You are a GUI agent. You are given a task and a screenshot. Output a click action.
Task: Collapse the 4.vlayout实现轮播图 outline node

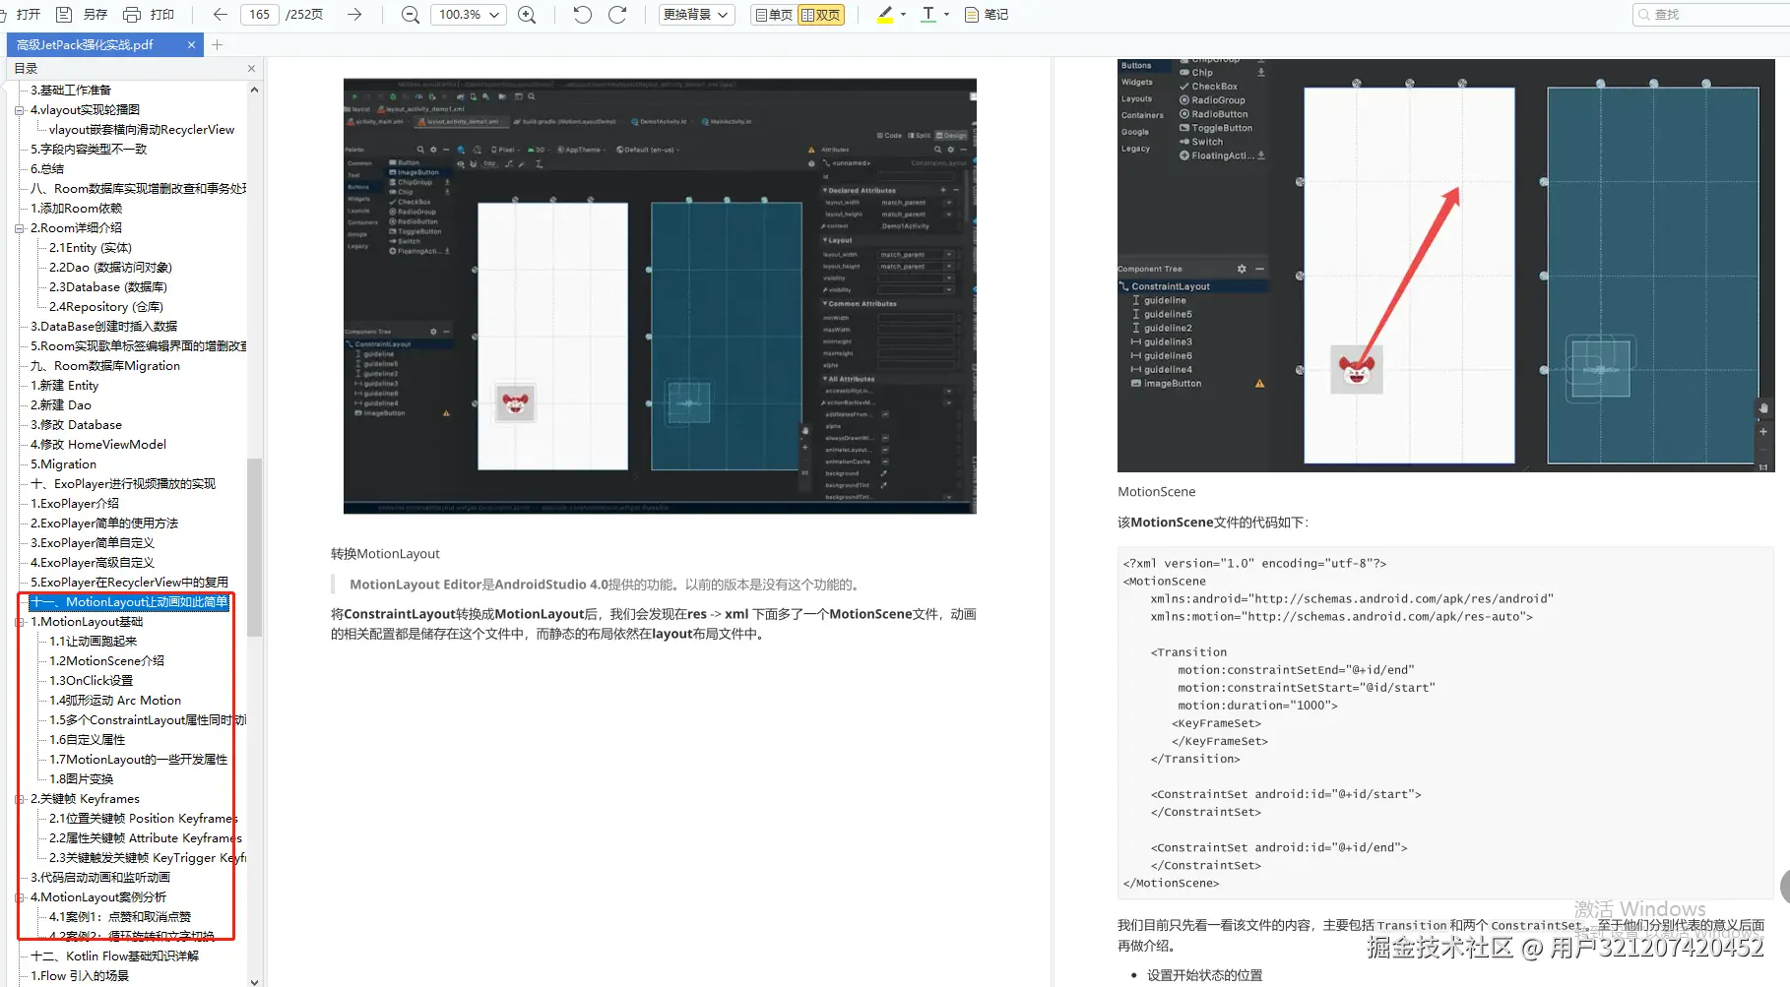click(19, 110)
